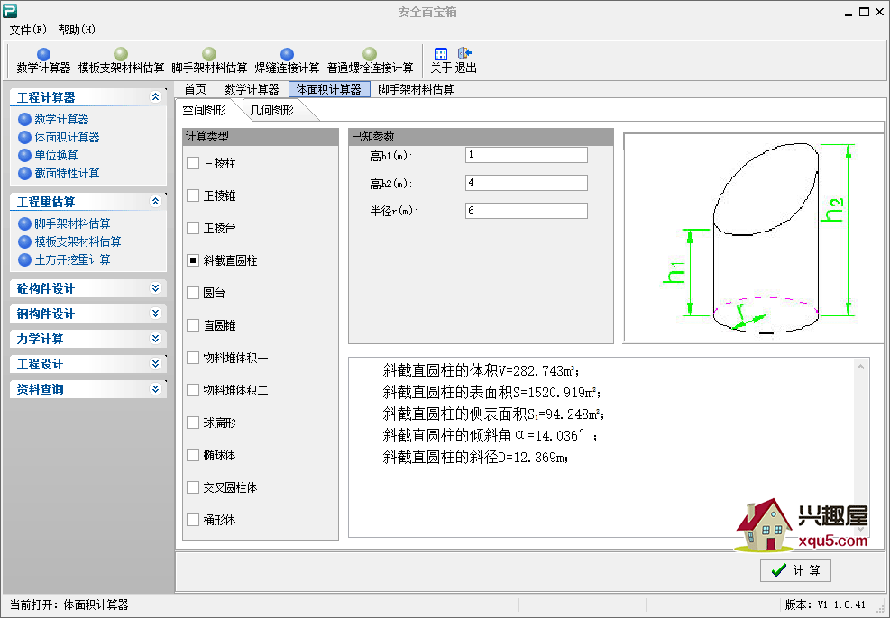Open the 帮助(H) menu
Image resolution: width=890 pixels, height=618 pixels.
point(77,30)
